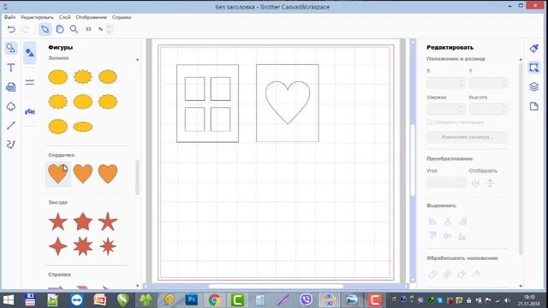This screenshot has width=548, height=308.
Task: Click the canvas horizontal scrollbar
Action: coord(276,287)
